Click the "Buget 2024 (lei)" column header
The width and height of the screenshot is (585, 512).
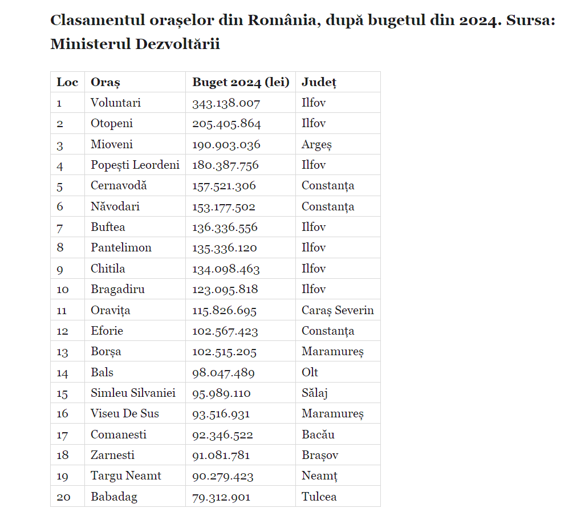(x=241, y=82)
